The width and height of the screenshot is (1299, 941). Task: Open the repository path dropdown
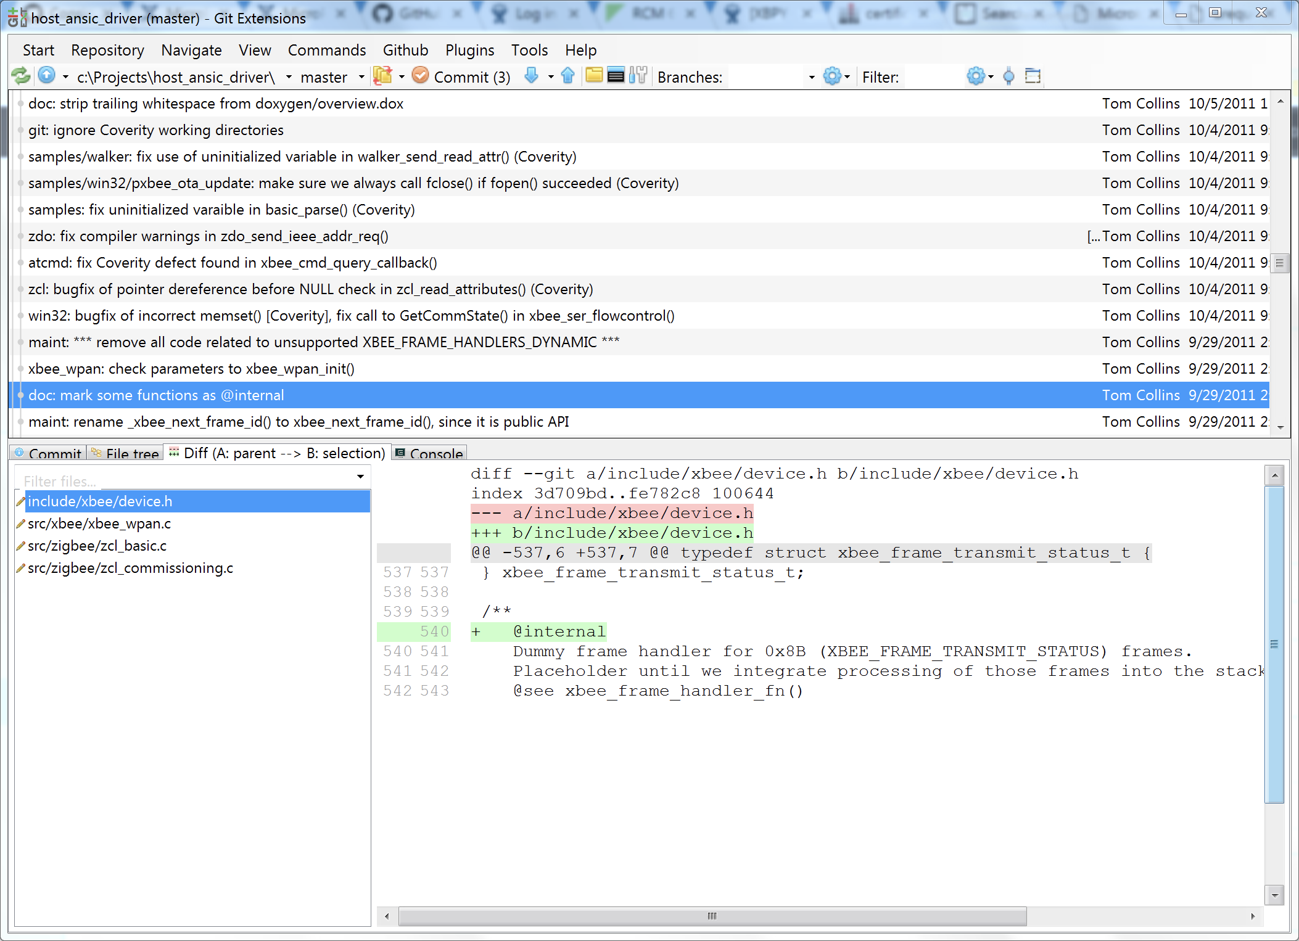click(288, 77)
